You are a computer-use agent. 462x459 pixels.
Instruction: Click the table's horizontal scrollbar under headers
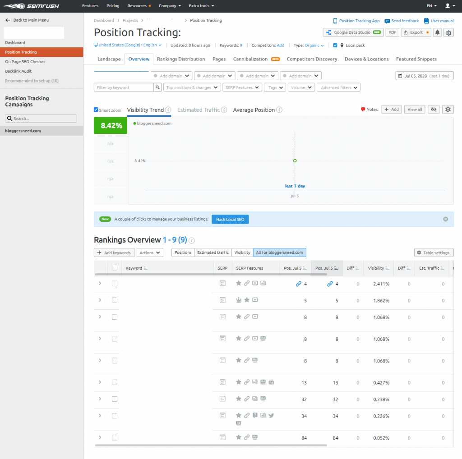point(211,275)
